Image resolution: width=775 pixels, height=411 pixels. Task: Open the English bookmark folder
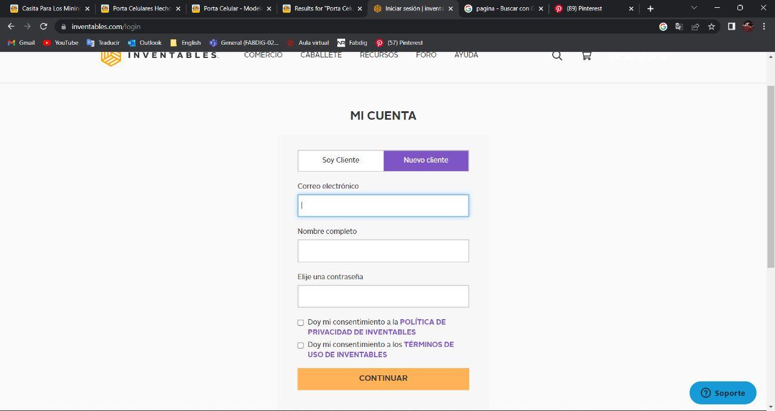tap(185, 43)
